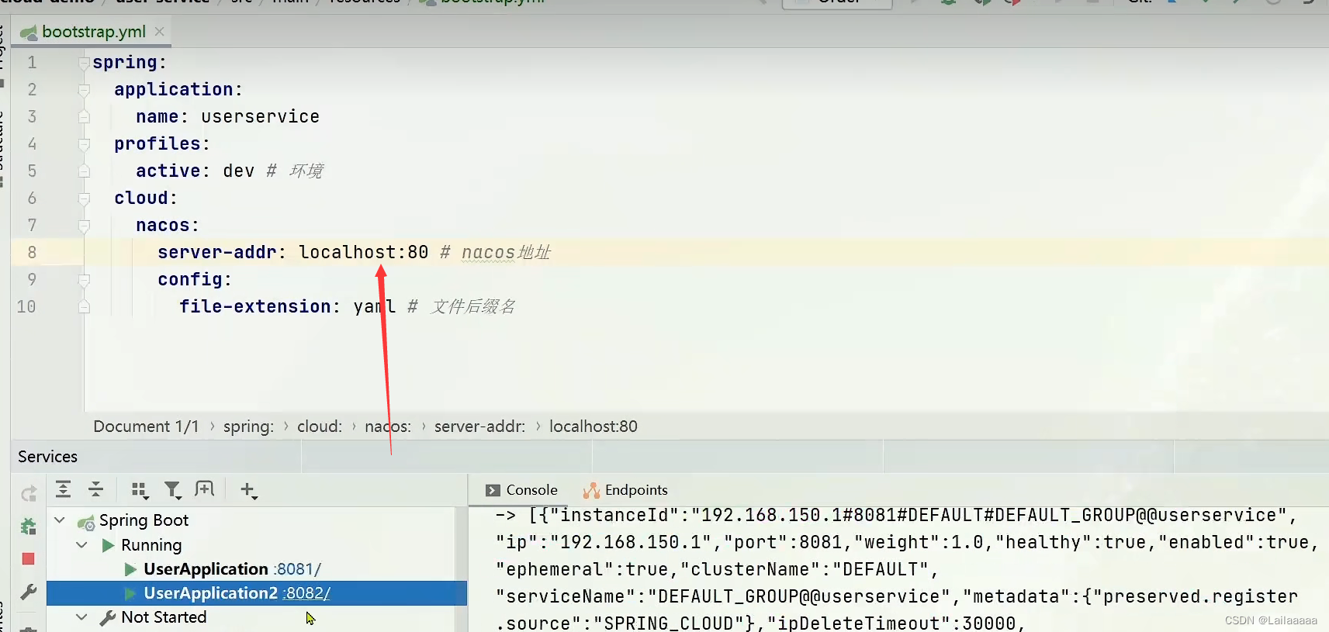Click the Add Service plus icon

(248, 489)
